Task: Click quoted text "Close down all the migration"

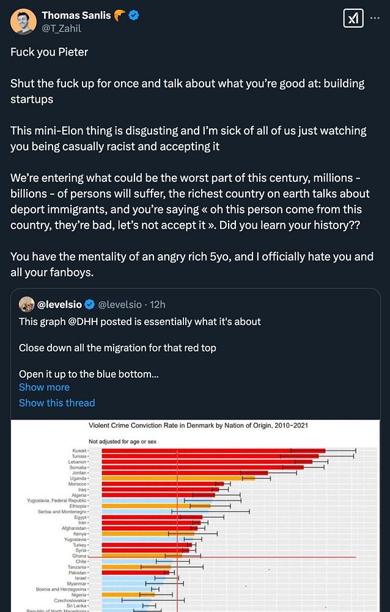Action: 117,348
